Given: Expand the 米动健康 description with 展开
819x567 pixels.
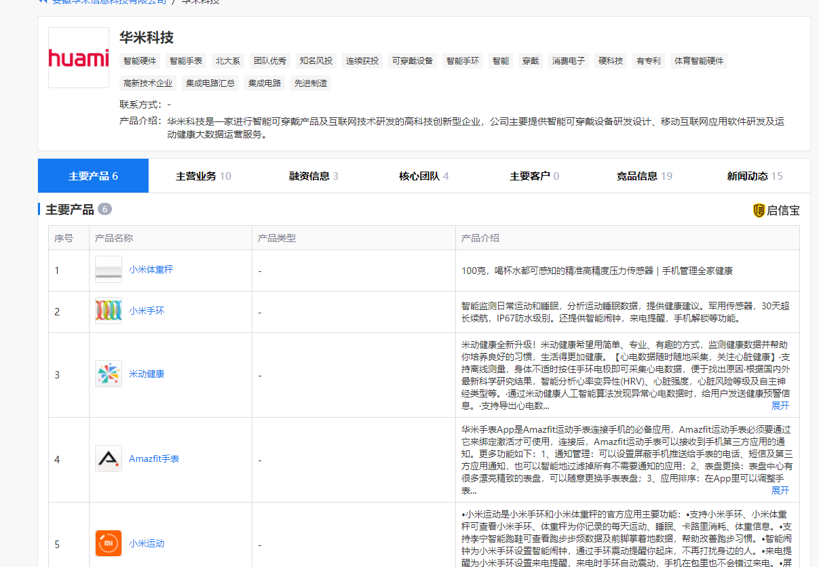Looking at the screenshot, I should click(x=780, y=406).
